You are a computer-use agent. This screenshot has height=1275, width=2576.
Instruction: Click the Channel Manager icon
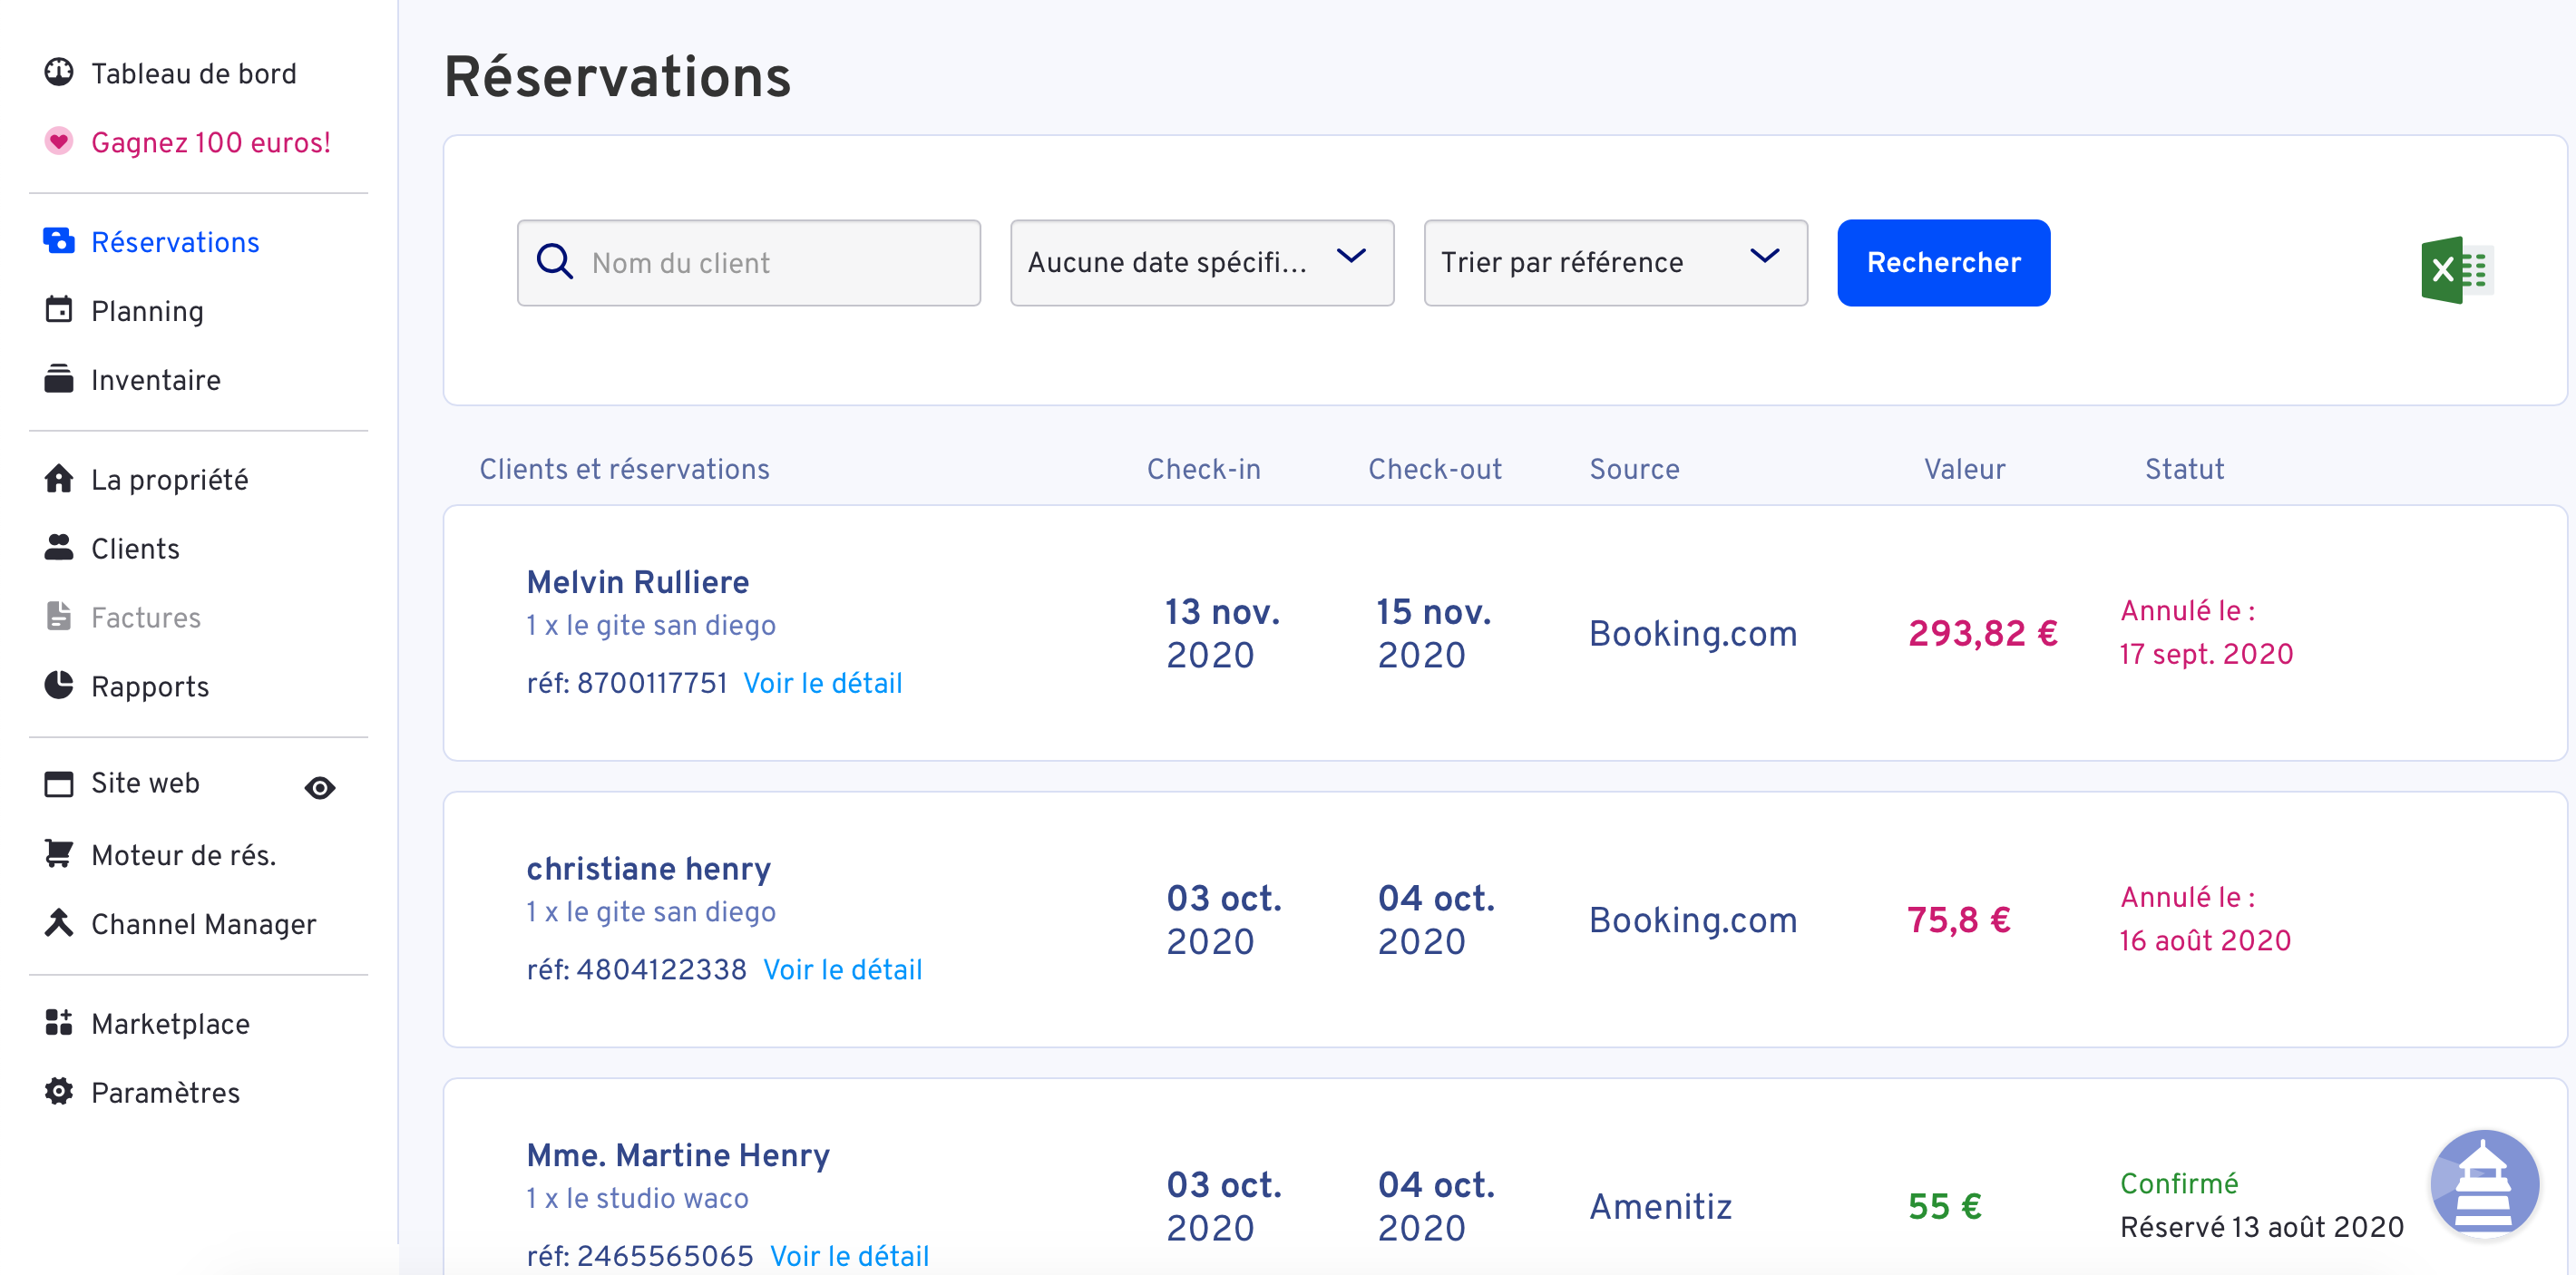click(x=59, y=922)
